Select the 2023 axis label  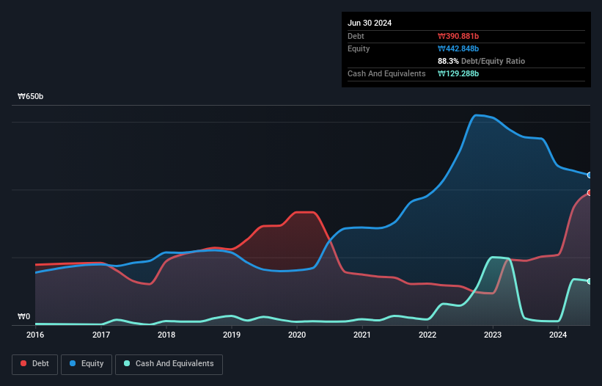click(x=493, y=335)
